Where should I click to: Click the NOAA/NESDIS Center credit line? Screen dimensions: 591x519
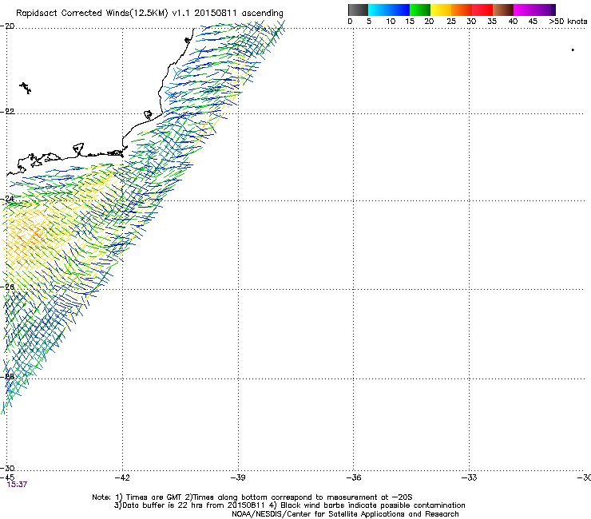coord(345,514)
